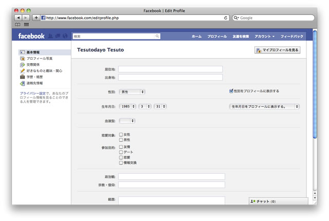Toggle 性別をプロフィールに表示する checkbox

[x=231, y=91]
